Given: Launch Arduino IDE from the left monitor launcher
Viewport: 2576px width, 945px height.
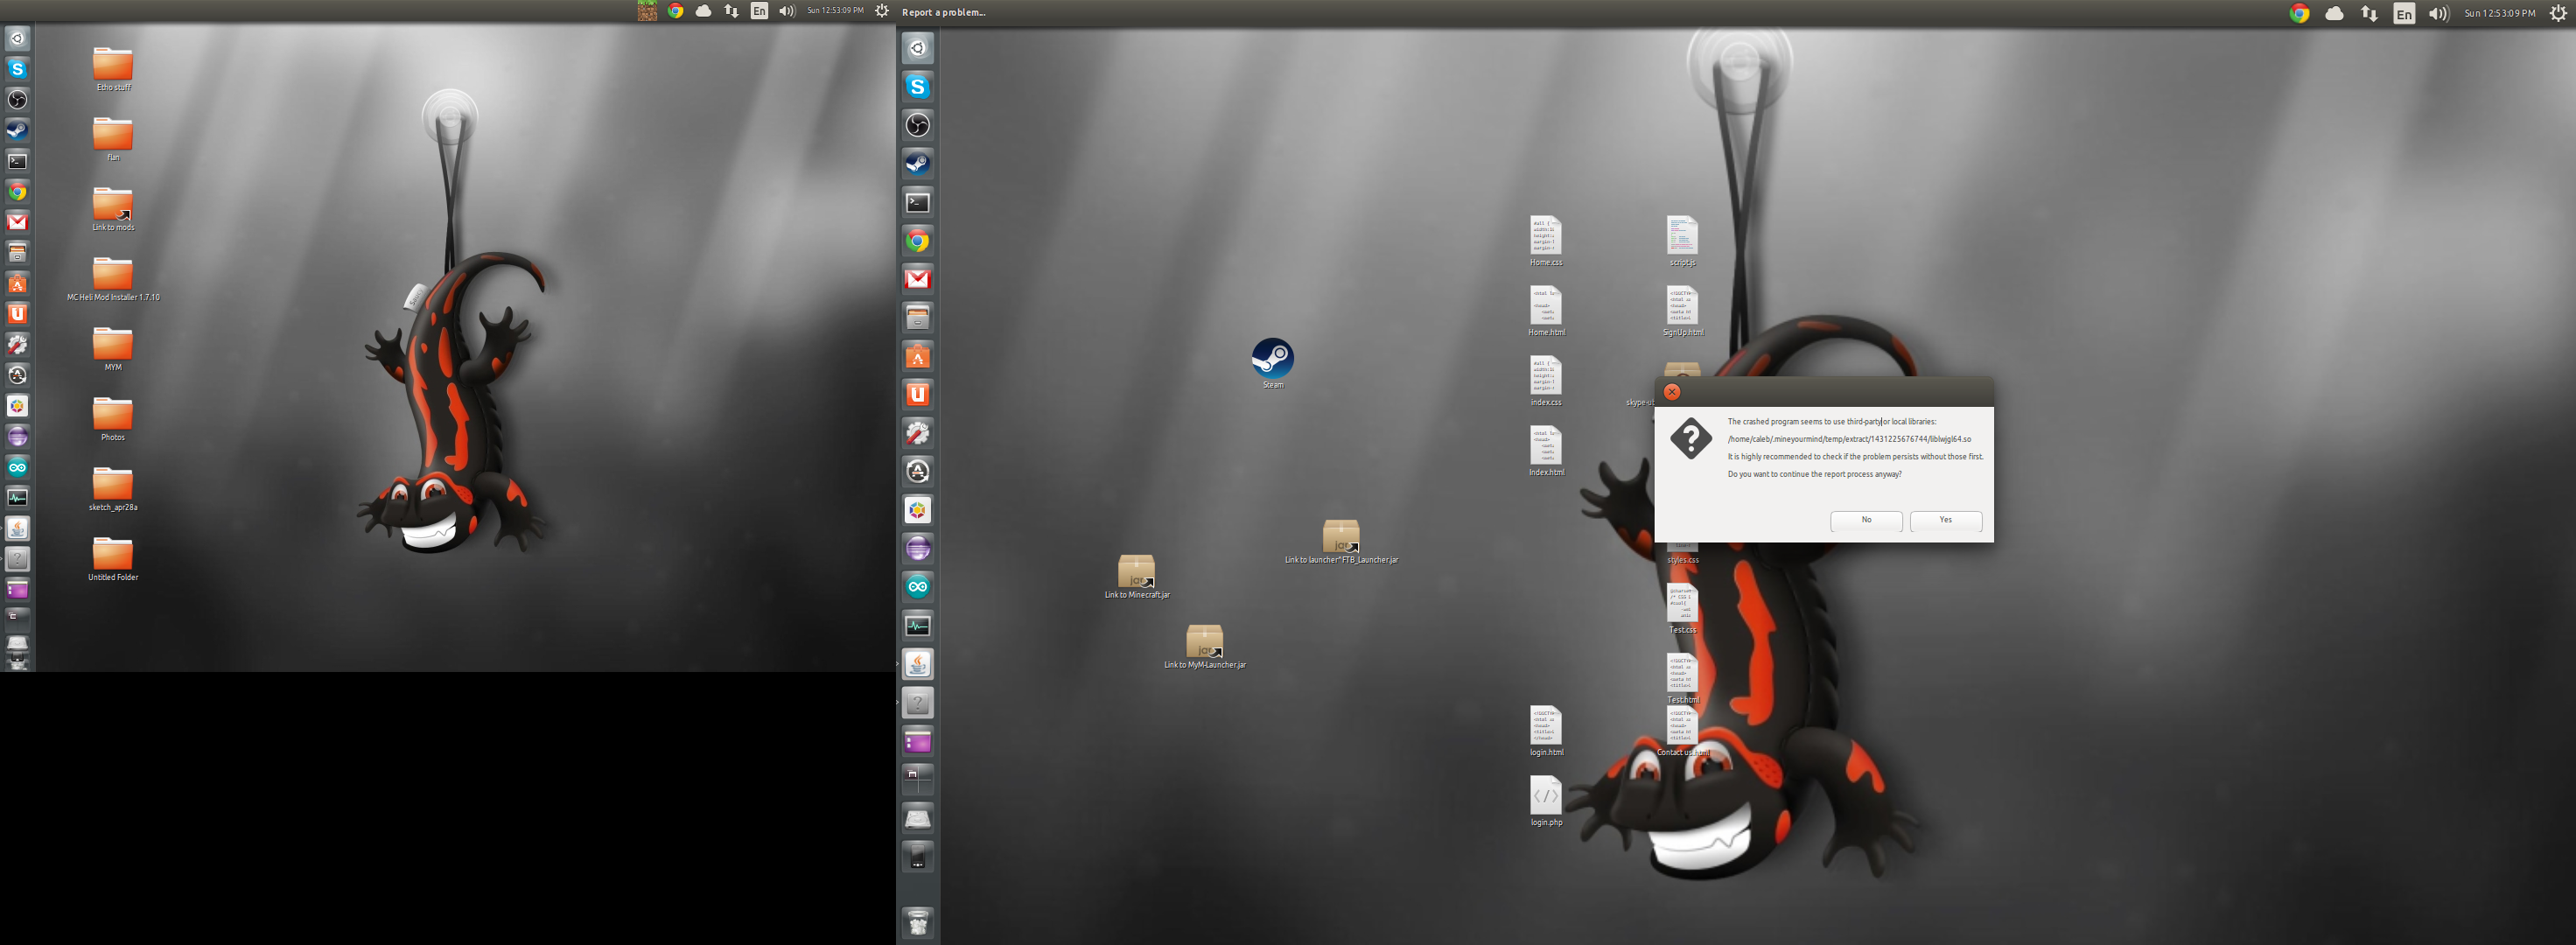Looking at the screenshot, I should (17, 467).
